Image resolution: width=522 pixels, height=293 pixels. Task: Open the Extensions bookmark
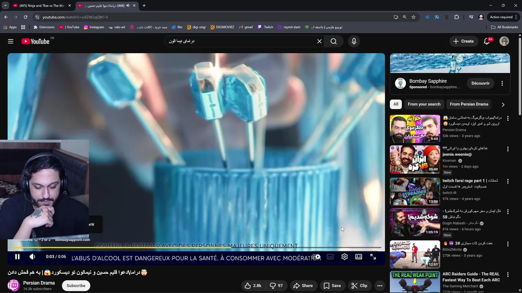[44, 27]
